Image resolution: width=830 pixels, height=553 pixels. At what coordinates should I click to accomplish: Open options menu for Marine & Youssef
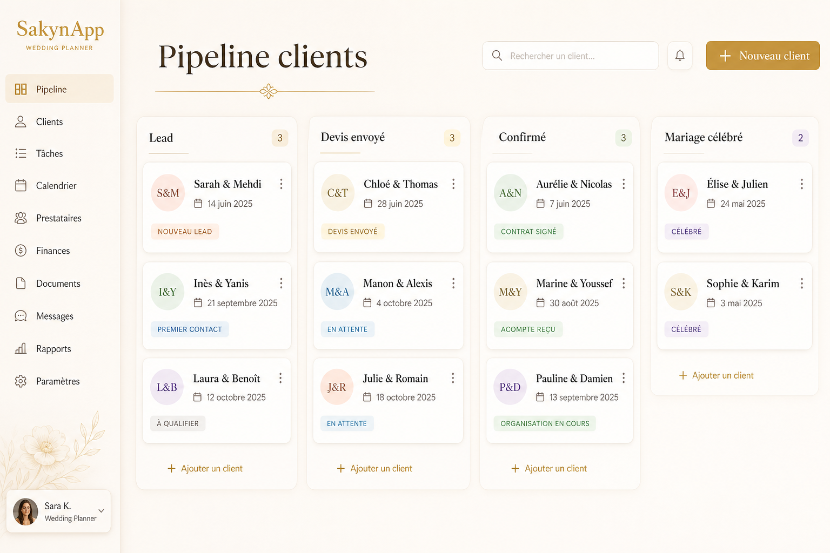[x=624, y=284]
